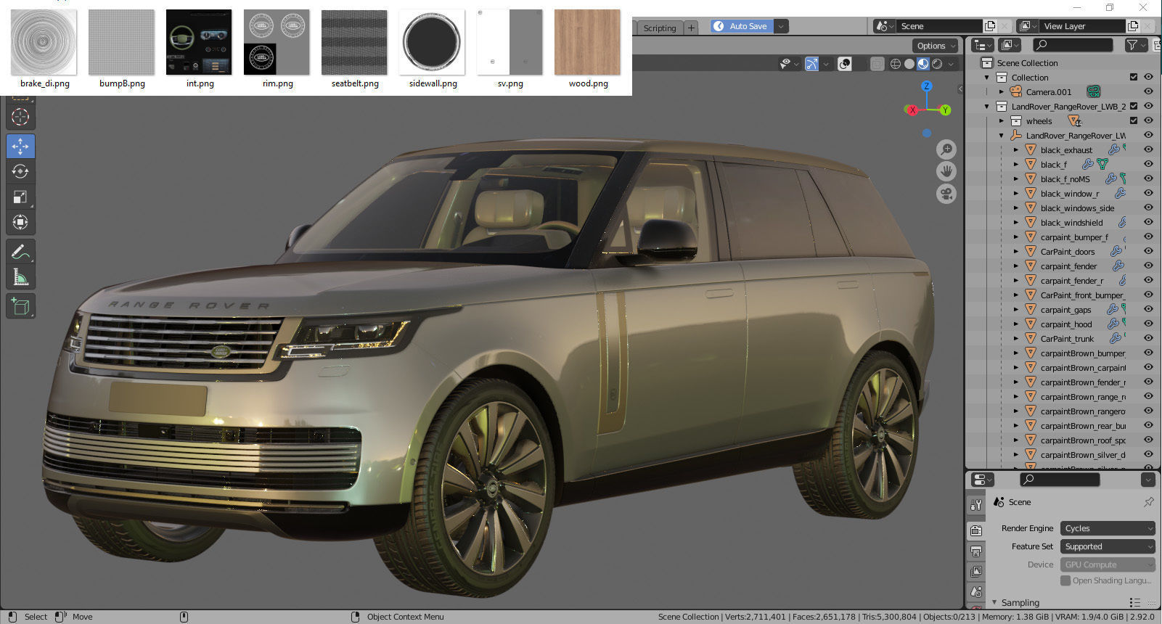Open the Output properties tab
Screen dimensions: 1162x624
coord(976,551)
